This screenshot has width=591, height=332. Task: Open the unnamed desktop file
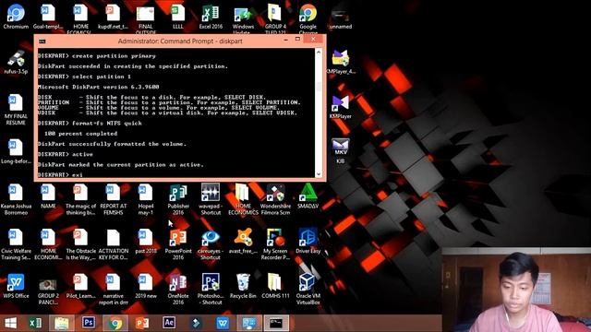point(341,17)
